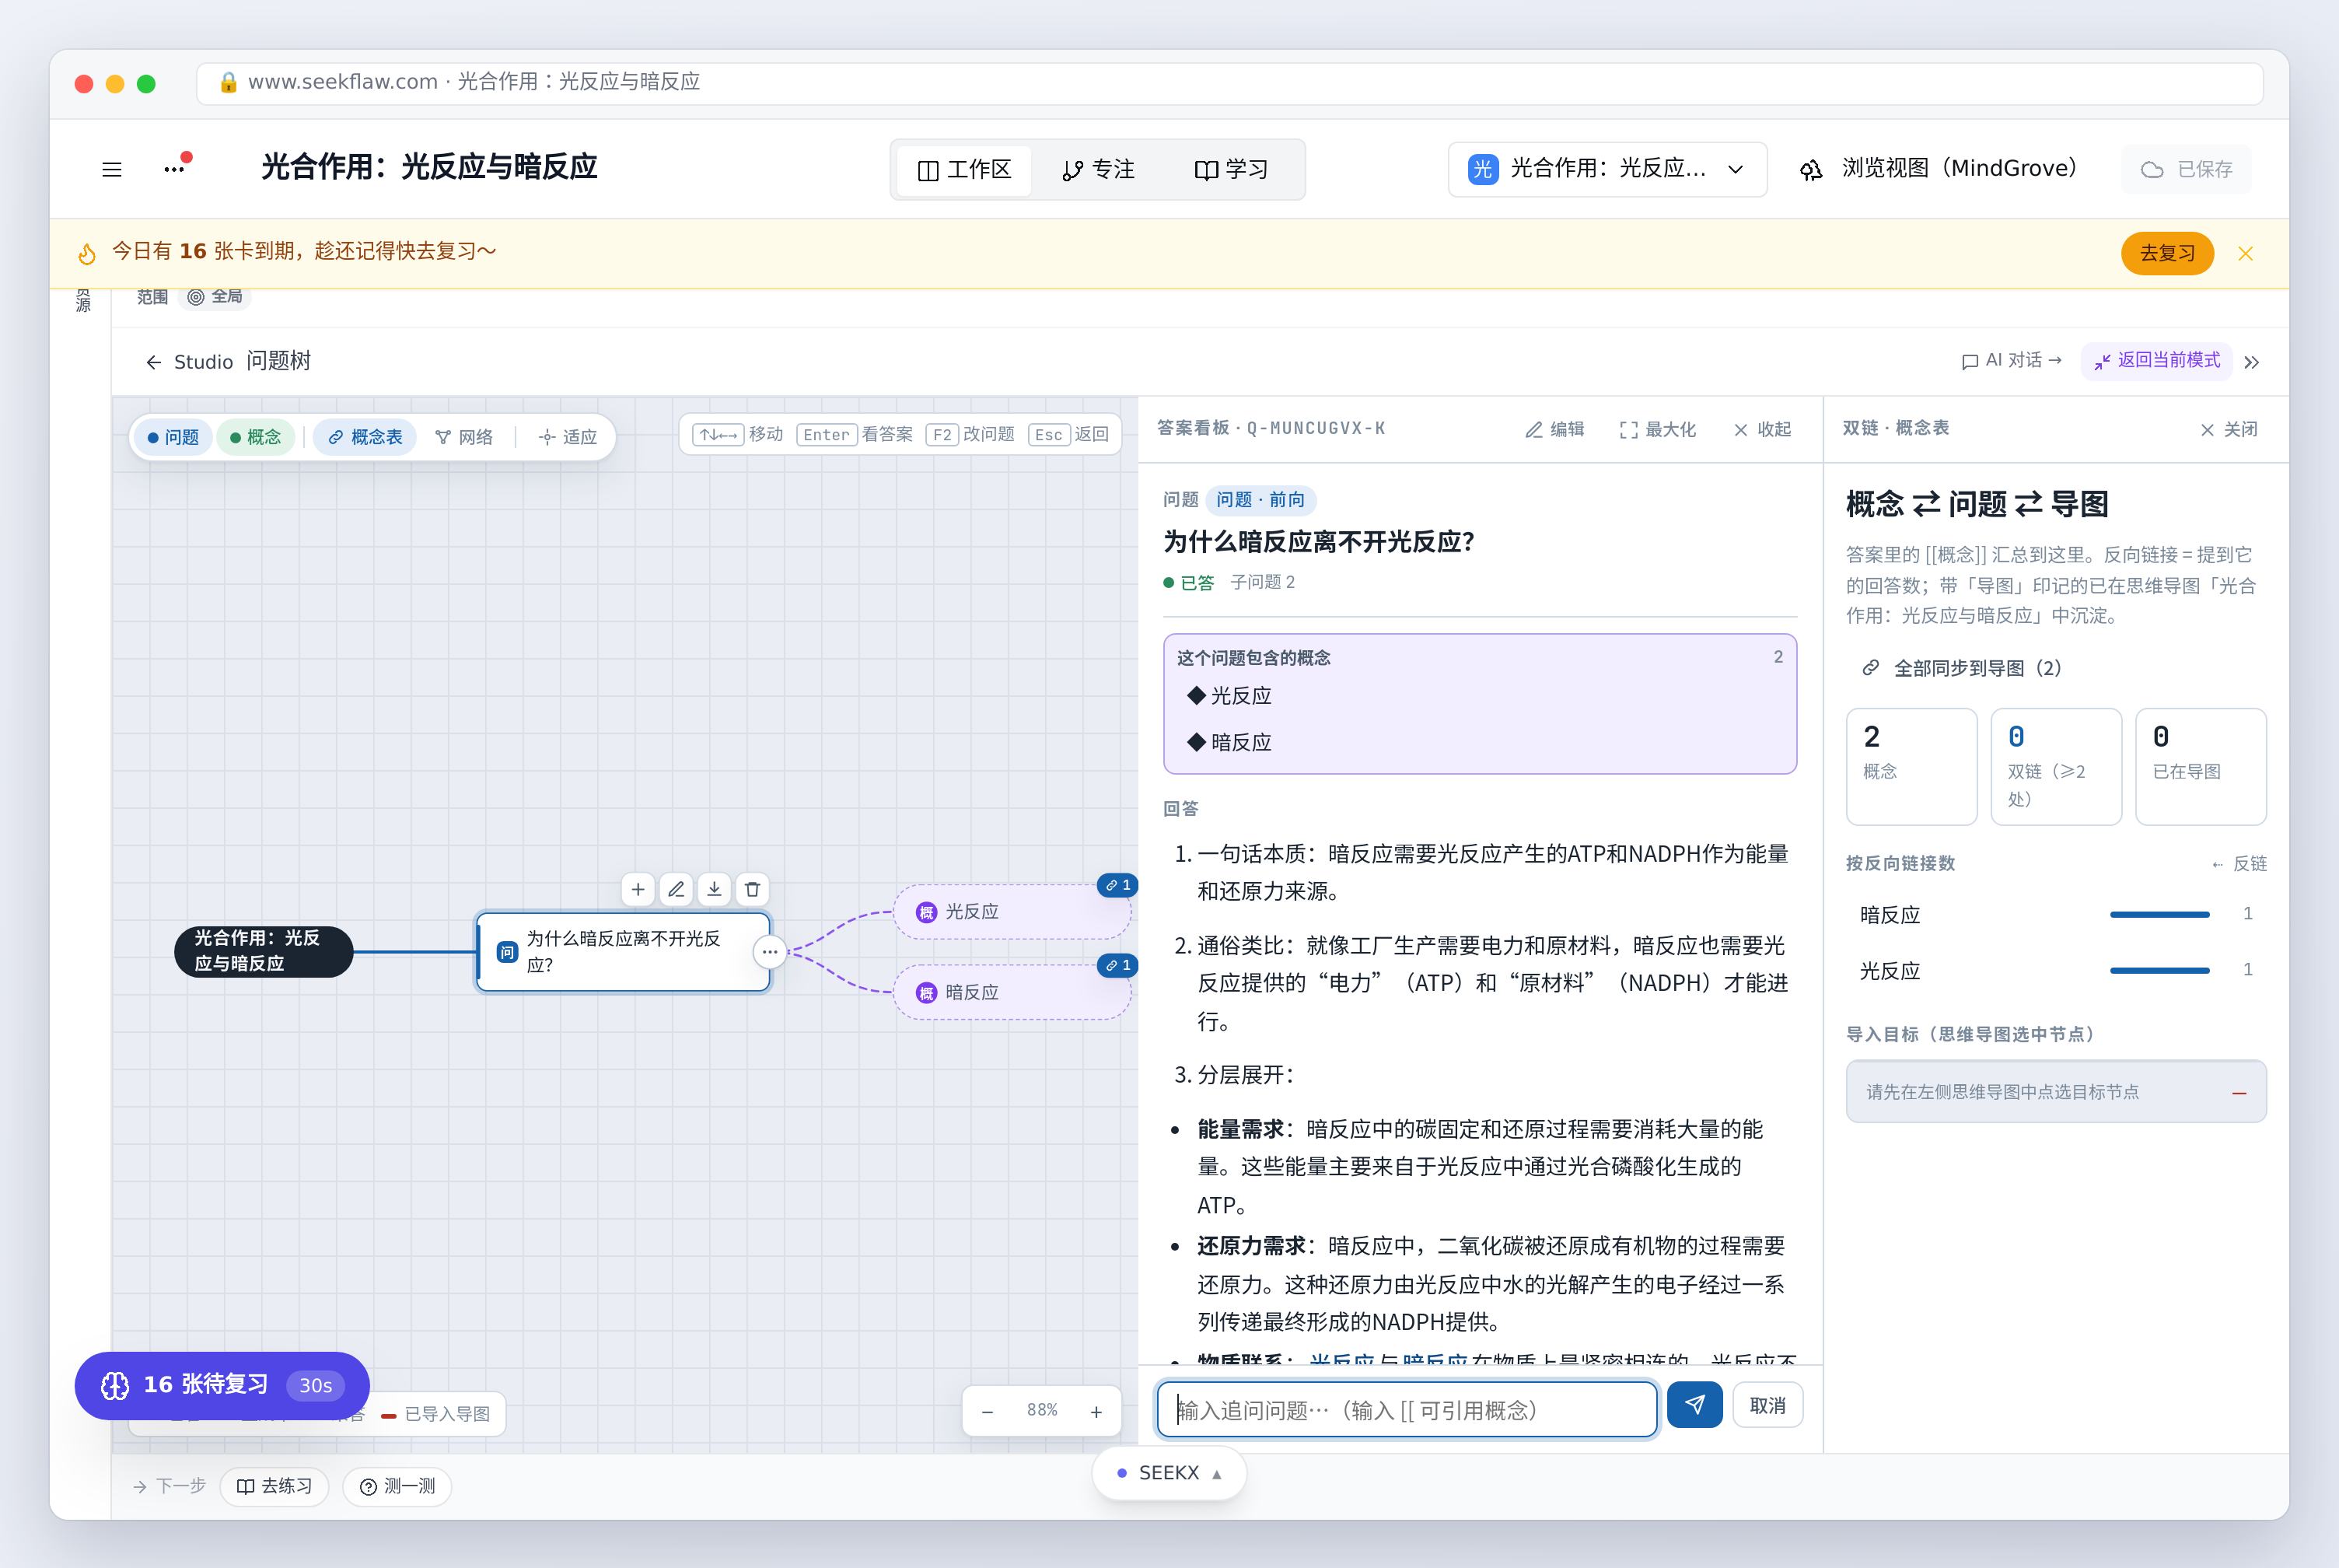Select the 为什么暗反应离不开光反应 node
2339x1568 pixels.
coord(624,952)
